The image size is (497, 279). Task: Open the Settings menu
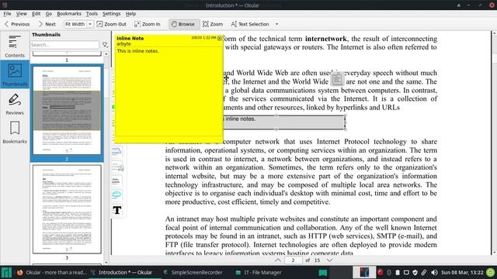coord(112,14)
